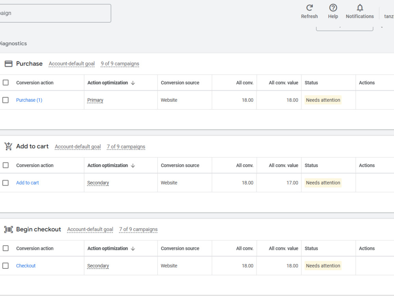Click the 17.00 value in Add to cart row
This screenshot has height=296, width=394.
point(292,182)
